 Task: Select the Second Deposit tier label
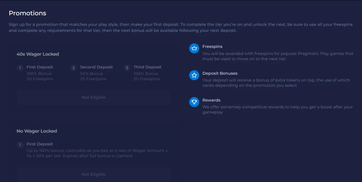coord(96,67)
